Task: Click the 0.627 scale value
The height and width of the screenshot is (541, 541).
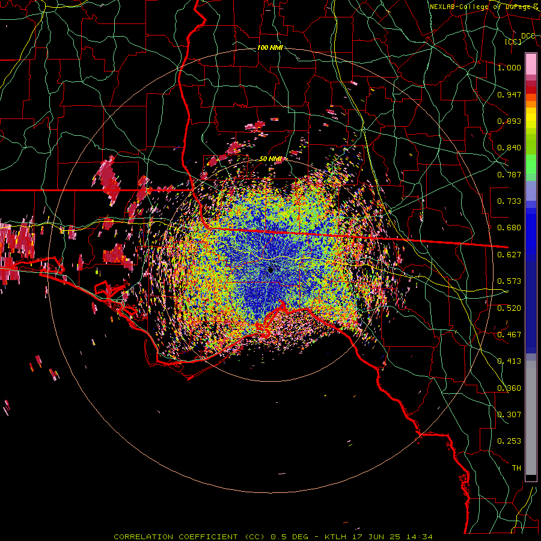Action: 509,255
